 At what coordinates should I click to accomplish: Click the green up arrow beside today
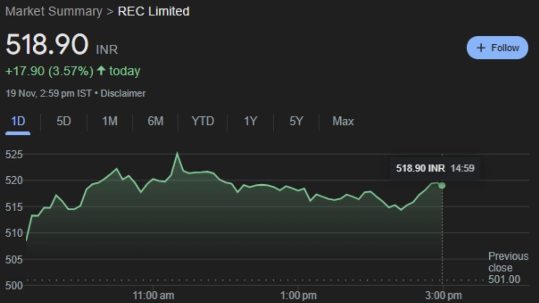[x=101, y=71]
